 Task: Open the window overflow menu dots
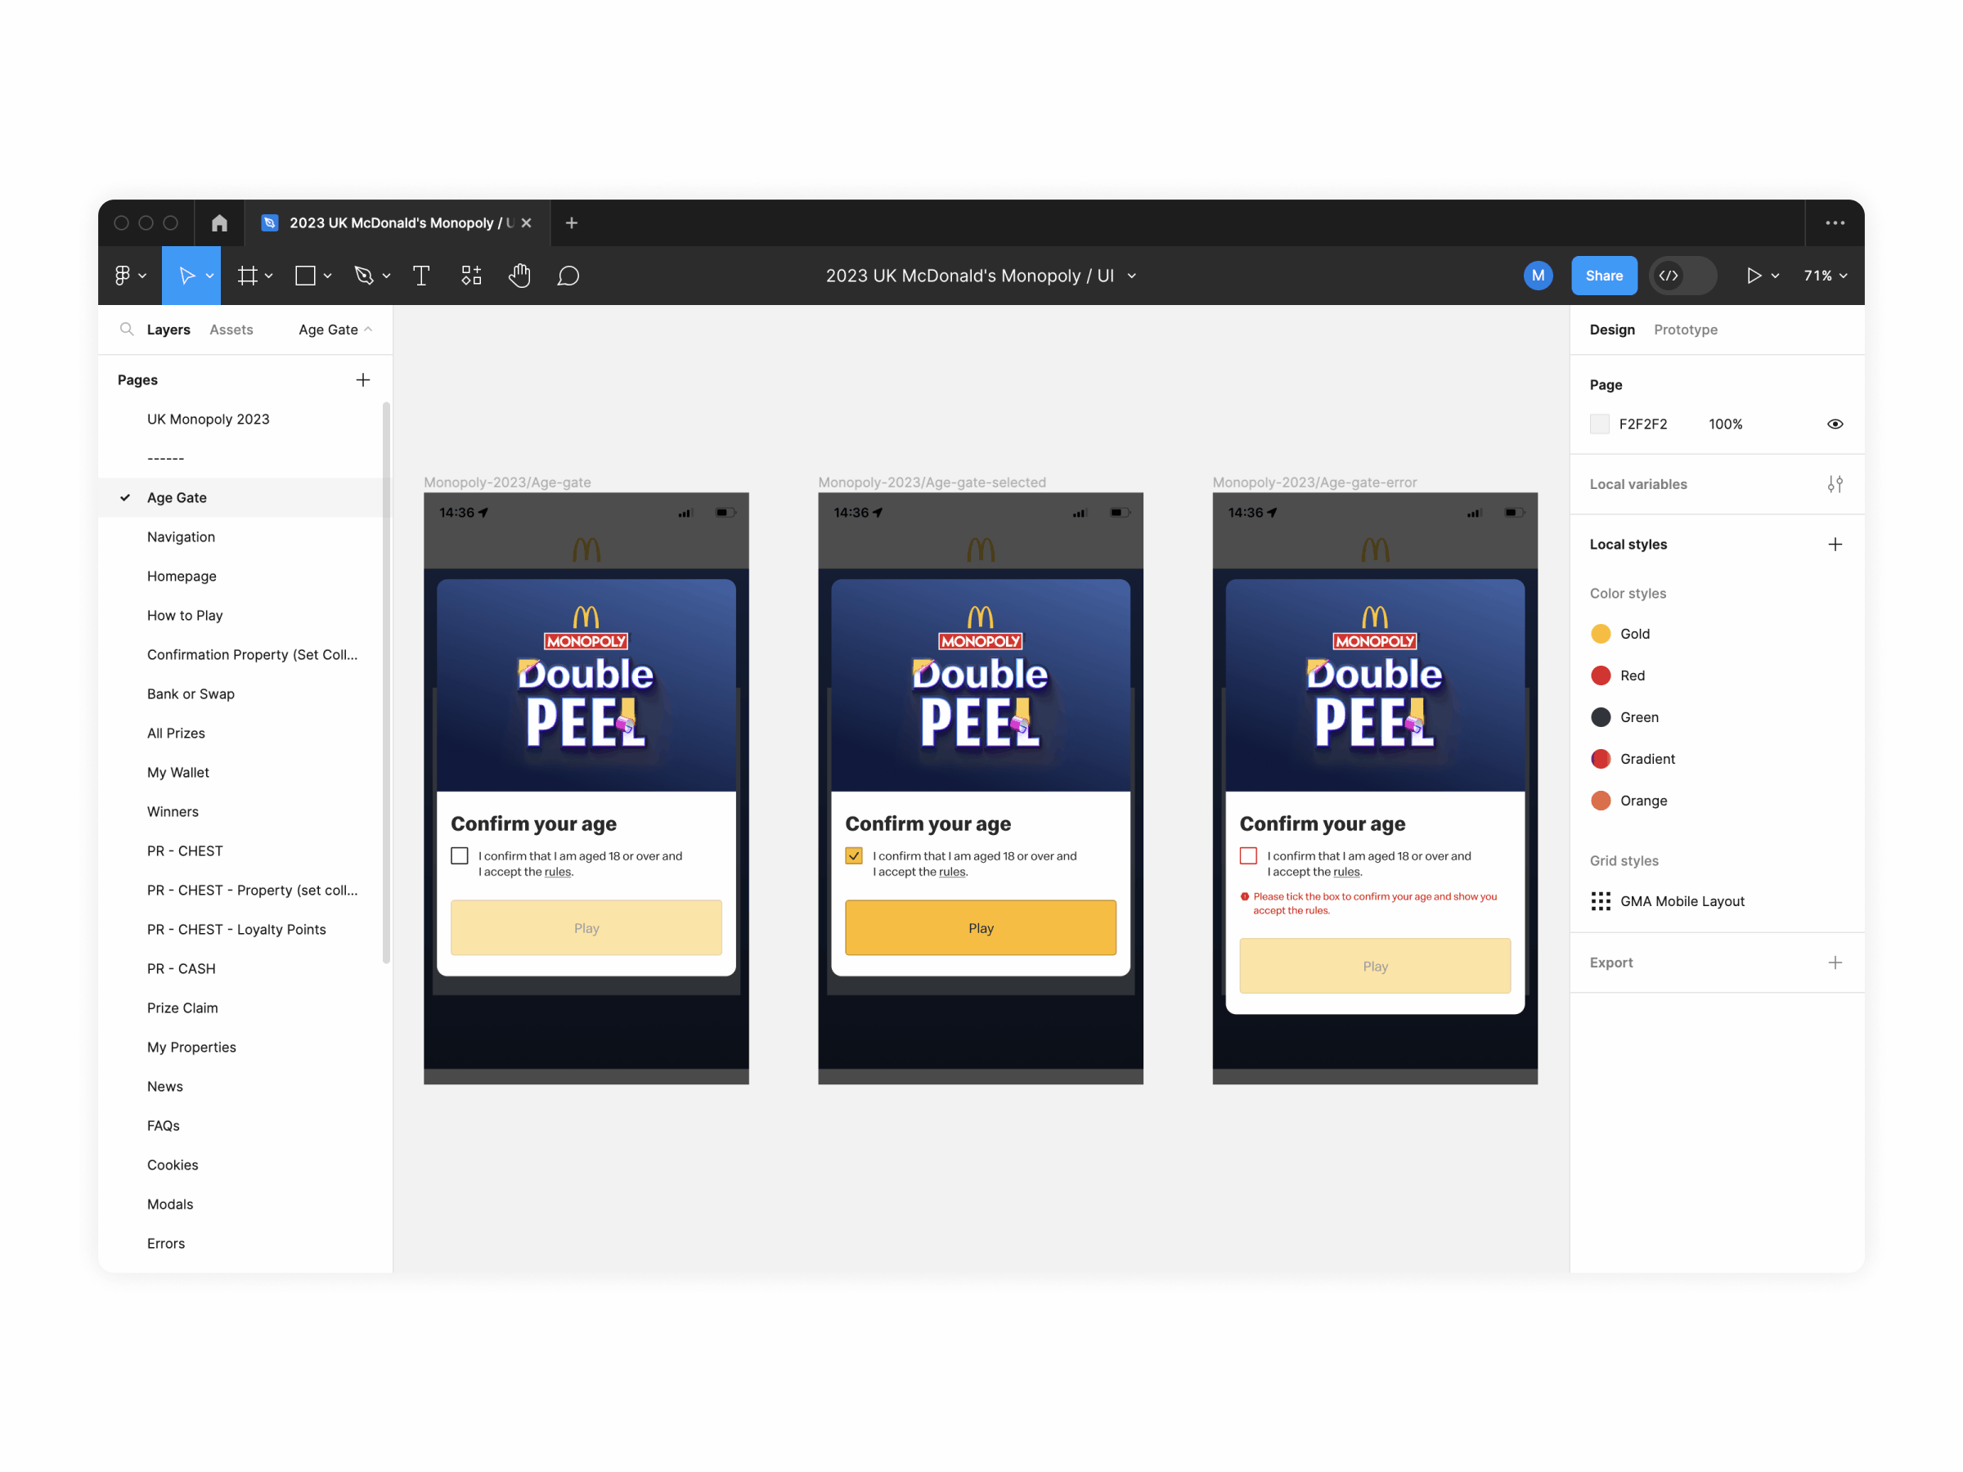[x=1835, y=222]
